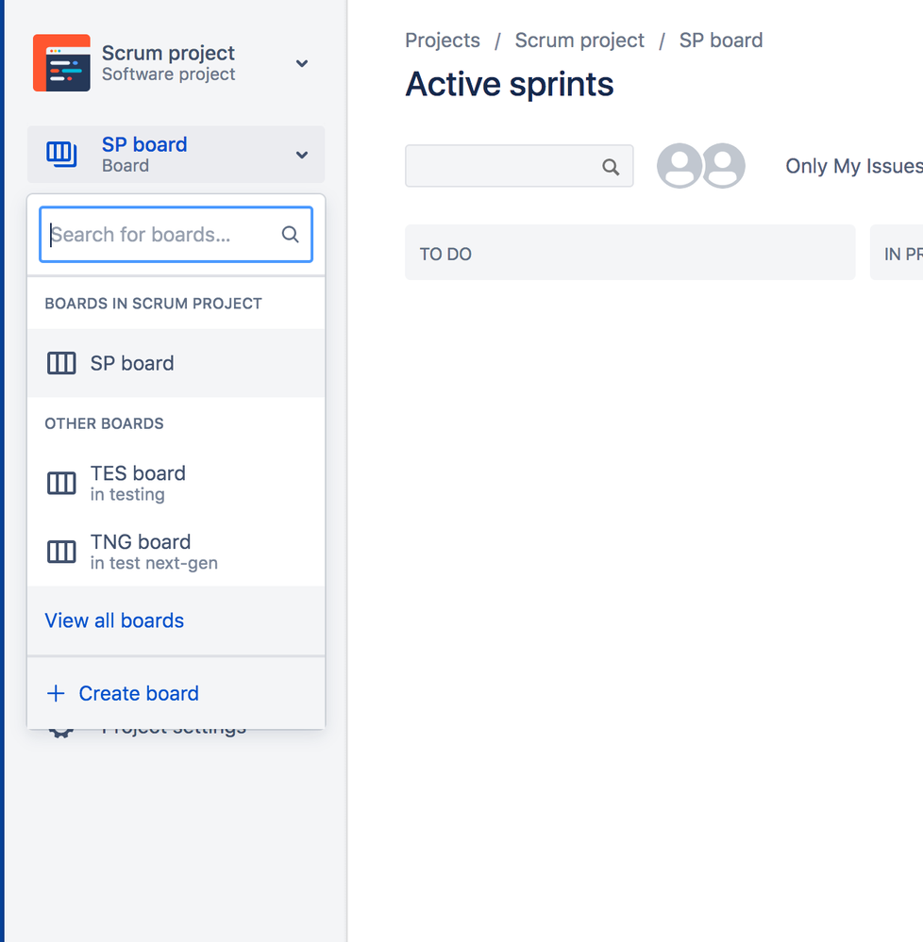
Task: Expand the project switcher chevron
Action: pyautogui.click(x=301, y=63)
